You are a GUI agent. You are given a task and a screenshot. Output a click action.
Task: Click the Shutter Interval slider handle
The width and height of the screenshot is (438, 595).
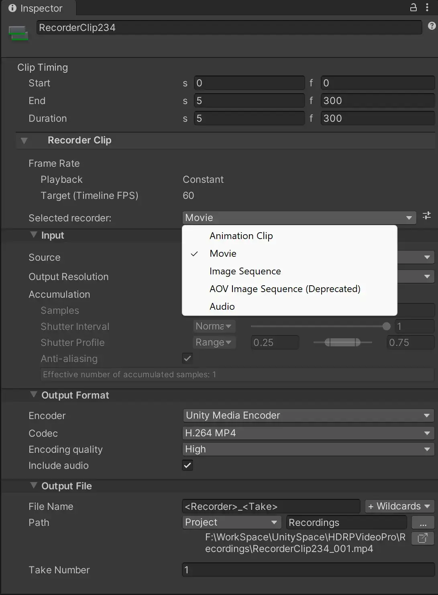(387, 326)
